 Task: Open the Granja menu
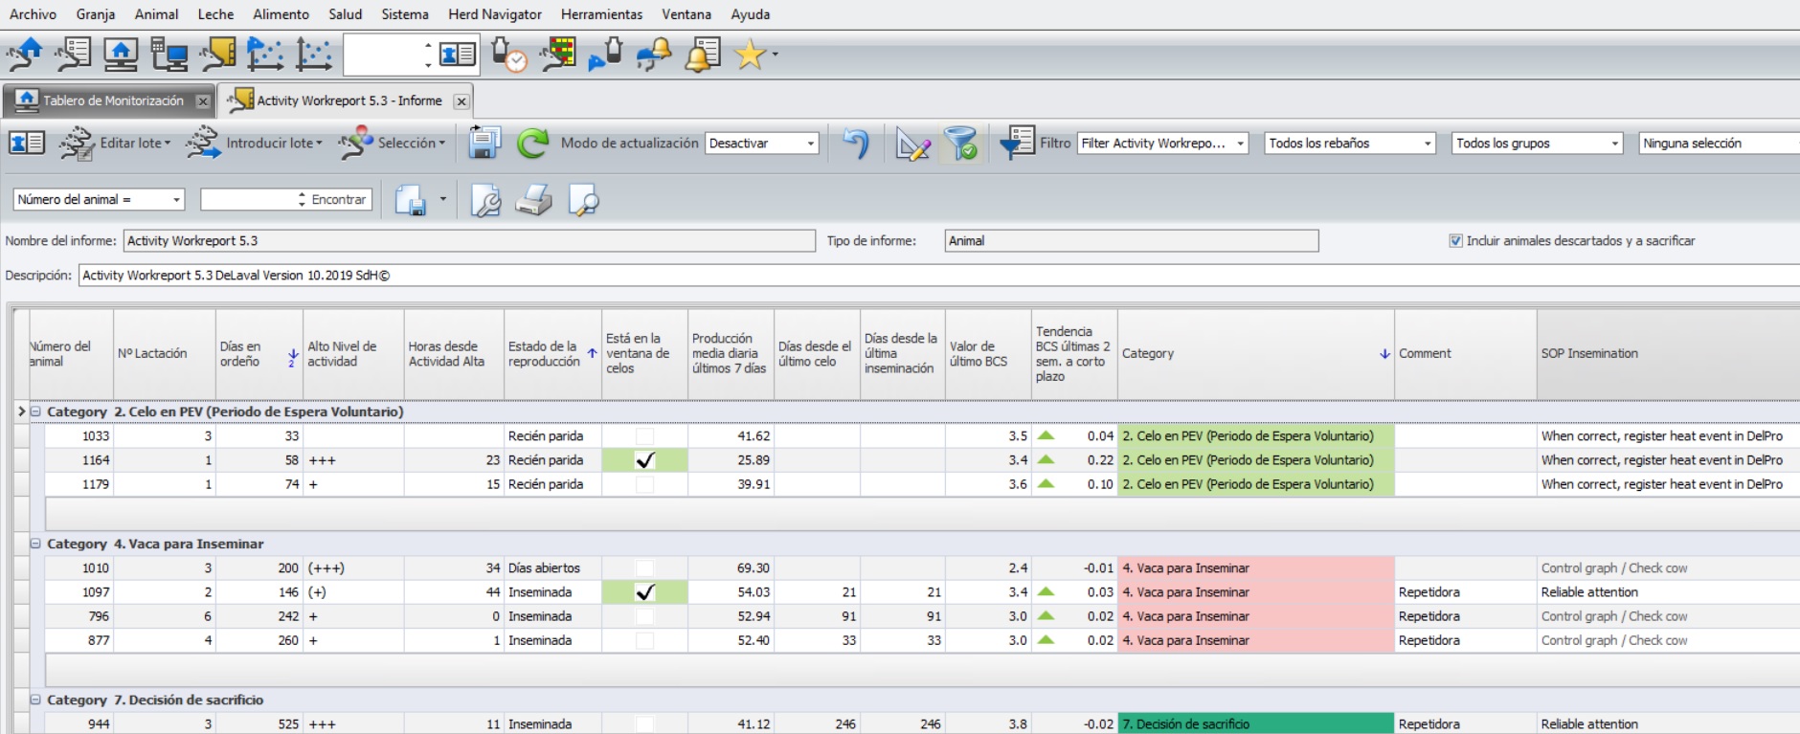pyautogui.click(x=96, y=14)
